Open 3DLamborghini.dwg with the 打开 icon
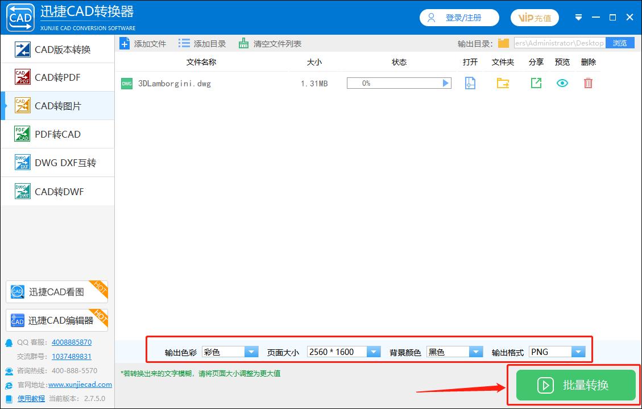The height and width of the screenshot is (409, 642). [x=470, y=82]
